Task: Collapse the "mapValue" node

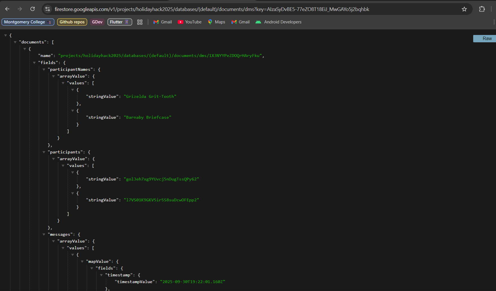Action: (x=82, y=261)
